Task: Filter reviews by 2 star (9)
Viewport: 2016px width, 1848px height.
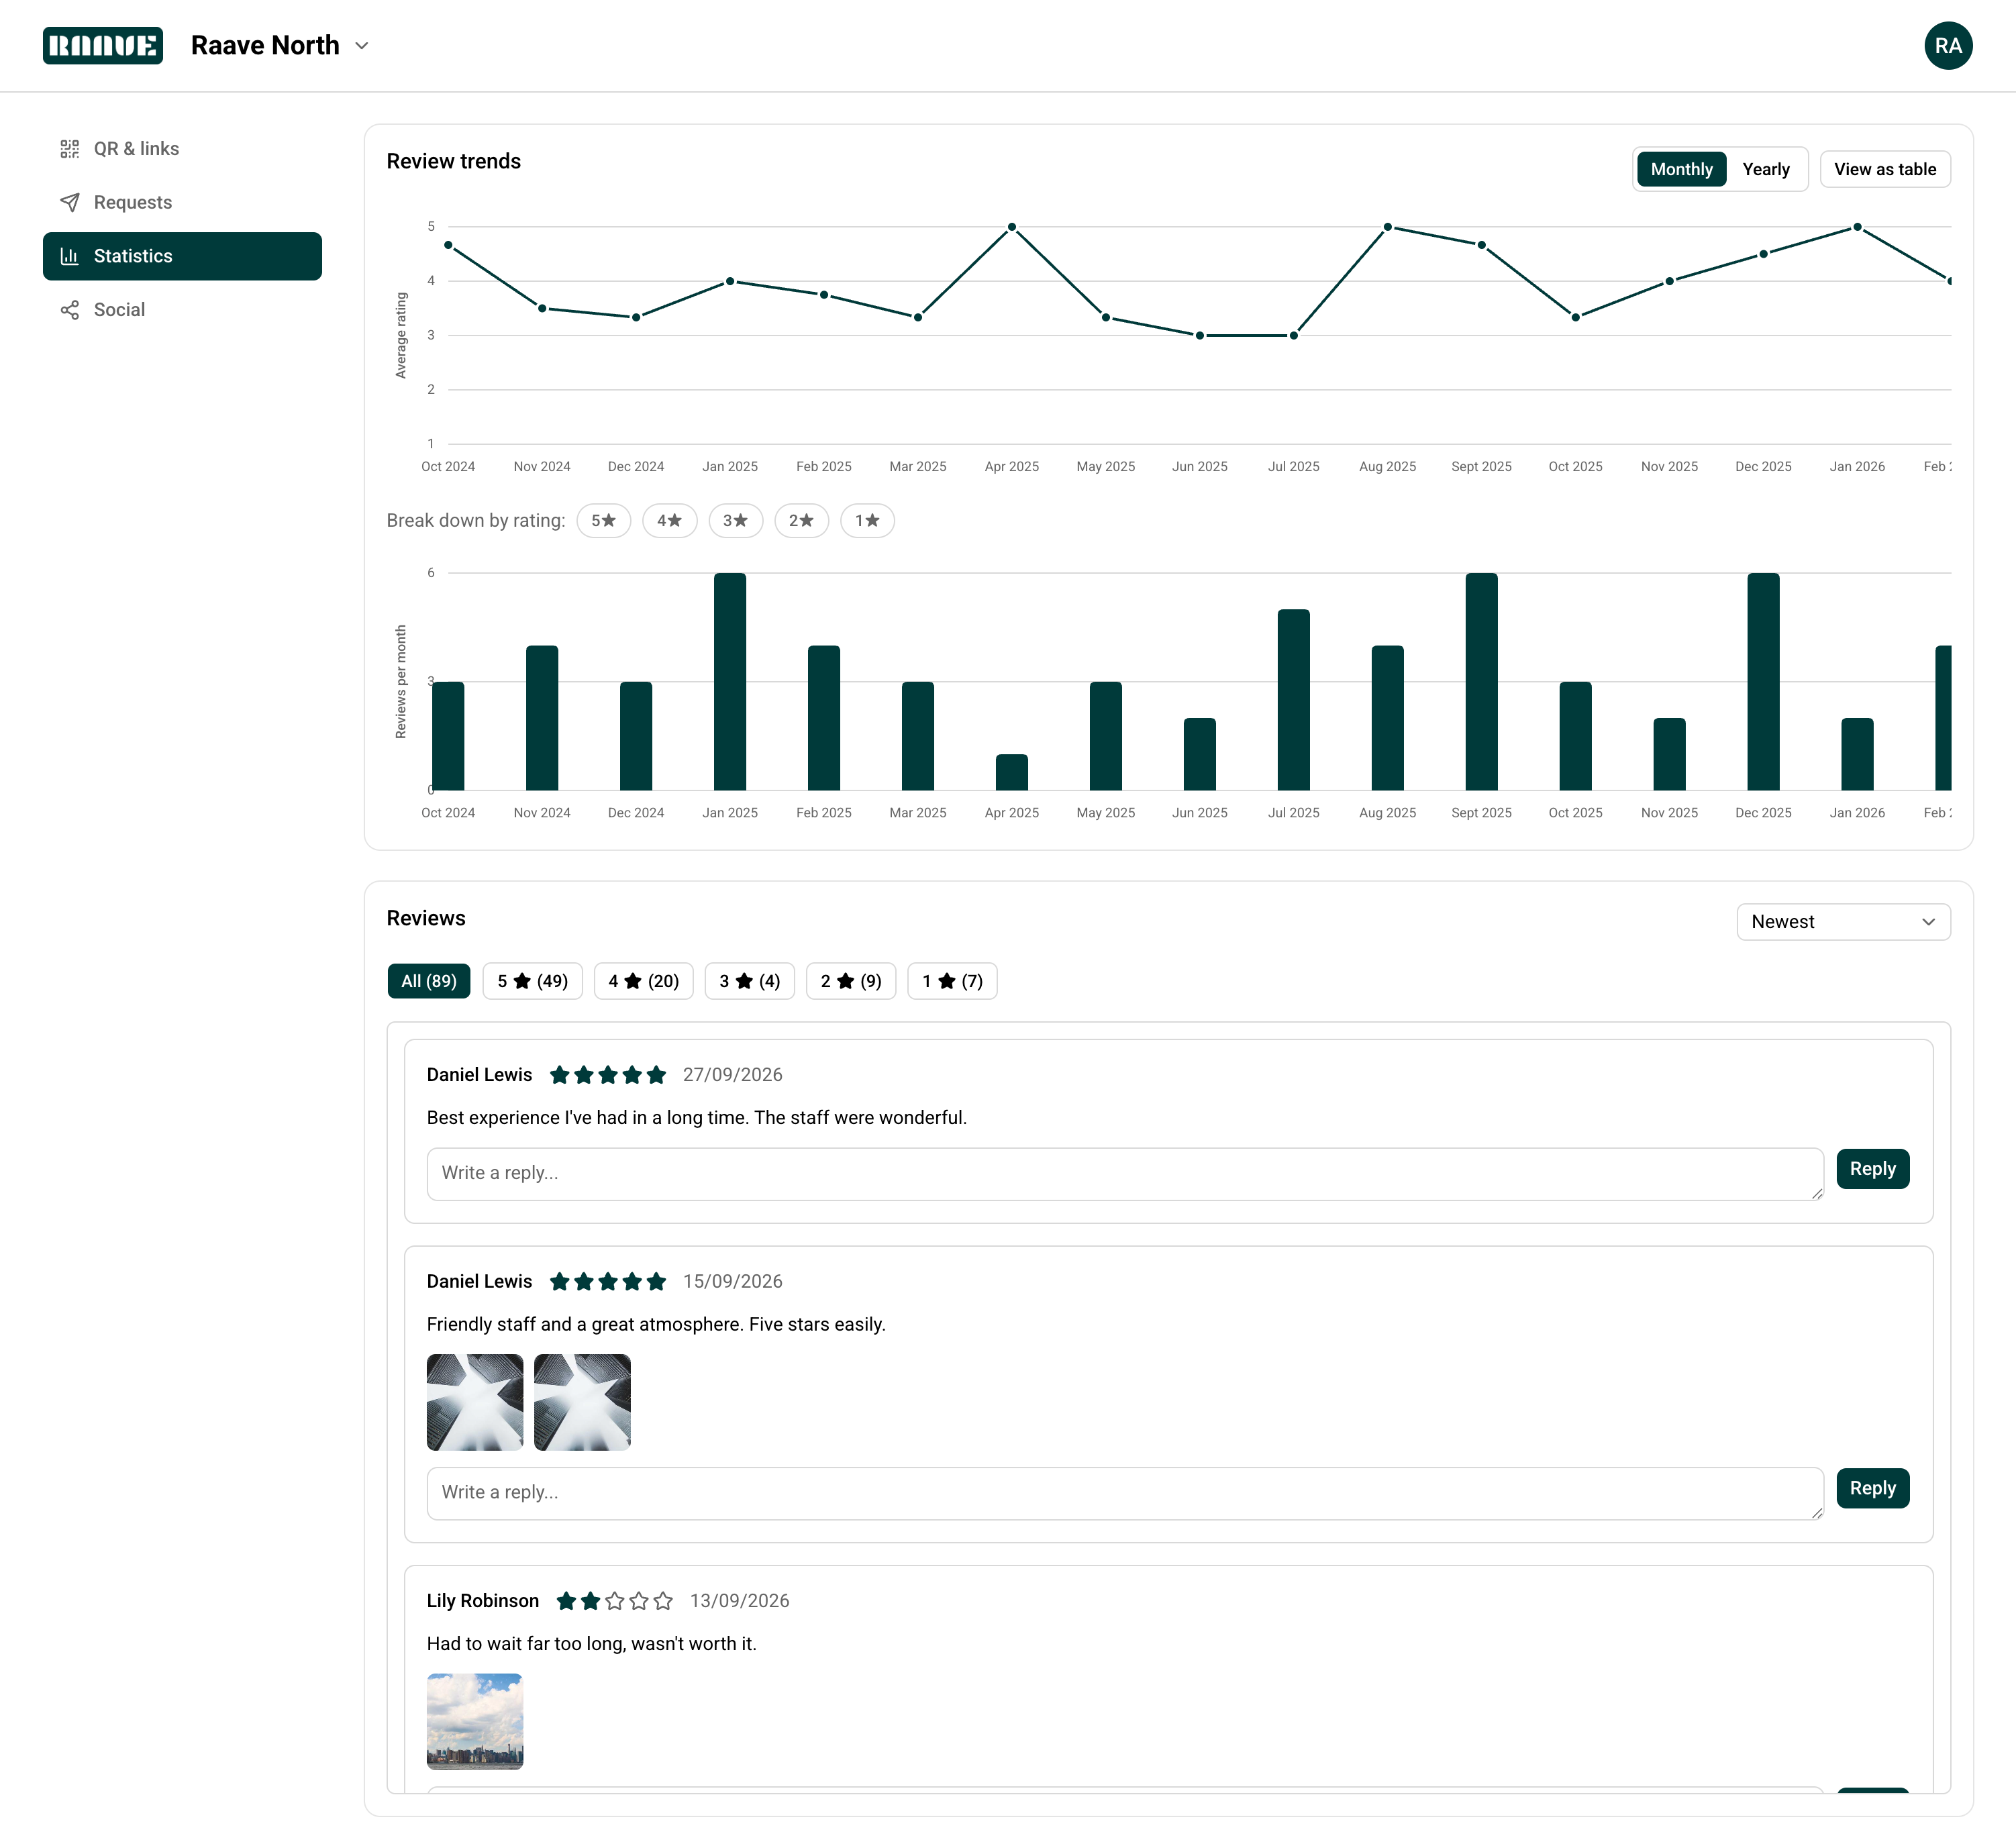Action: (851, 981)
